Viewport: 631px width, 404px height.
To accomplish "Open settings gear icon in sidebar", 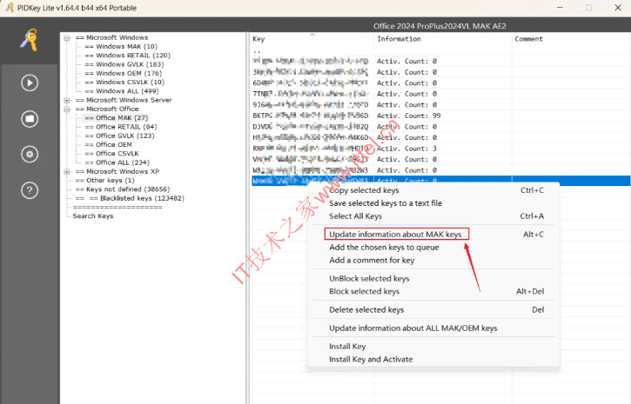I will coord(30,154).
